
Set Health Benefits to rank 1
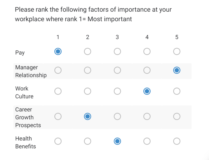coord(58,141)
